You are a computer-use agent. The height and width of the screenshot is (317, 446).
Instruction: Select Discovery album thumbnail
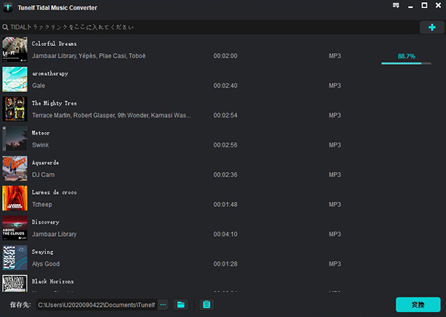[15, 227]
